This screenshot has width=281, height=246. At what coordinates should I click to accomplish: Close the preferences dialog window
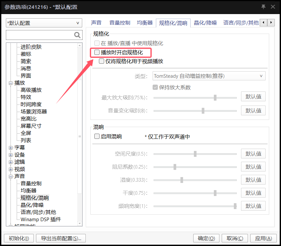(x=273, y=7)
